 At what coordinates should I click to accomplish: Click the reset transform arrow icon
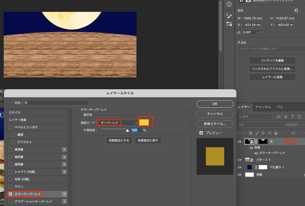(x=296, y=11)
